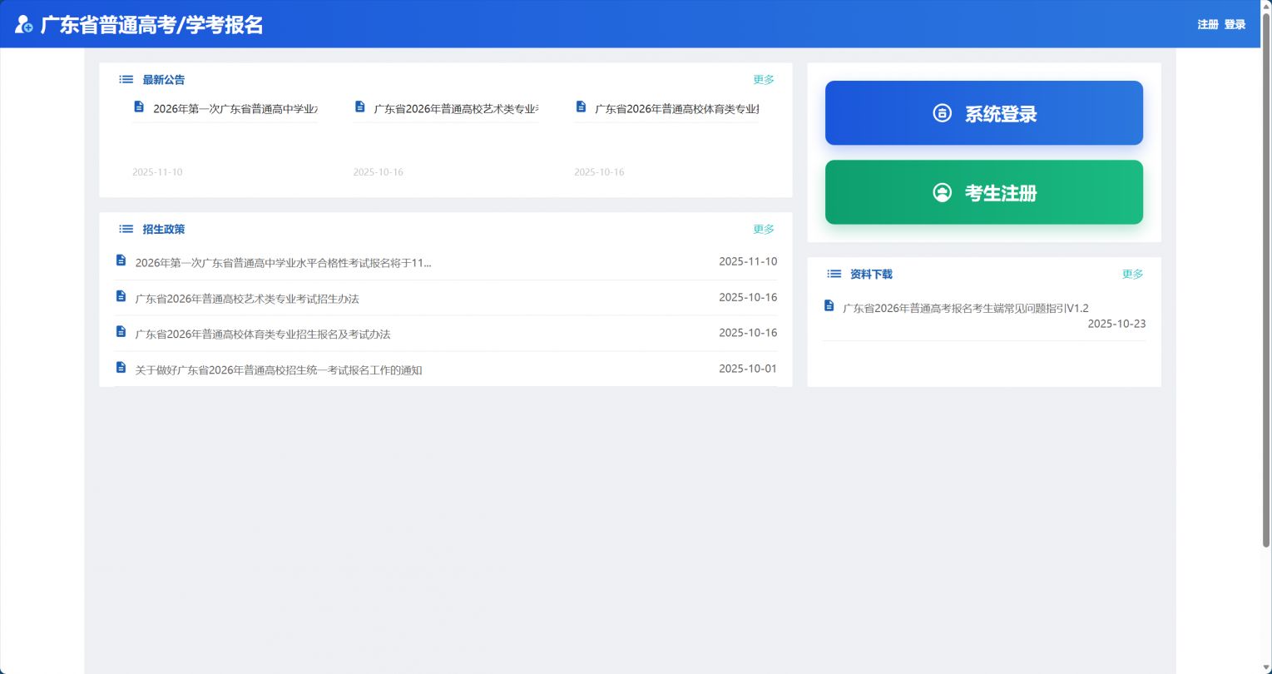Click the document icon of the first 招生政策 entry
Image resolution: width=1272 pixels, height=674 pixels.
point(121,260)
